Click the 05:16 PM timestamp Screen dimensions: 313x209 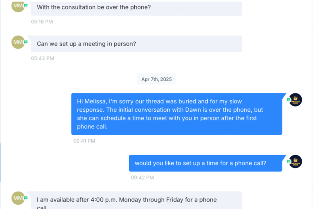pyautogui.click(x=42, y=21)
